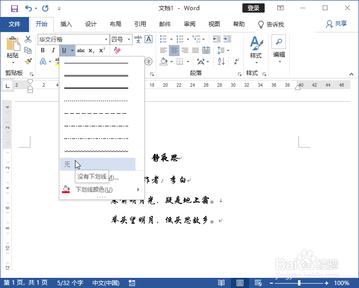This screenshot has height=288, width=359.
Task: Toggle italic formatting
Action: (x=53, y=50)
